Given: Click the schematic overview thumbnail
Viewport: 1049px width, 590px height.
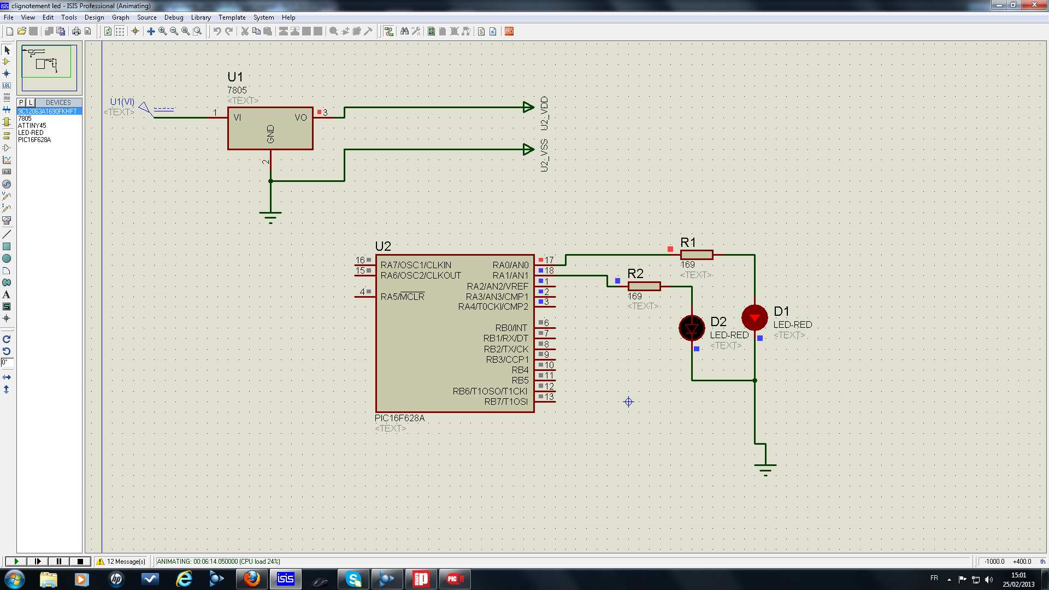Looking at the screenshot, I should pos(49,68).
